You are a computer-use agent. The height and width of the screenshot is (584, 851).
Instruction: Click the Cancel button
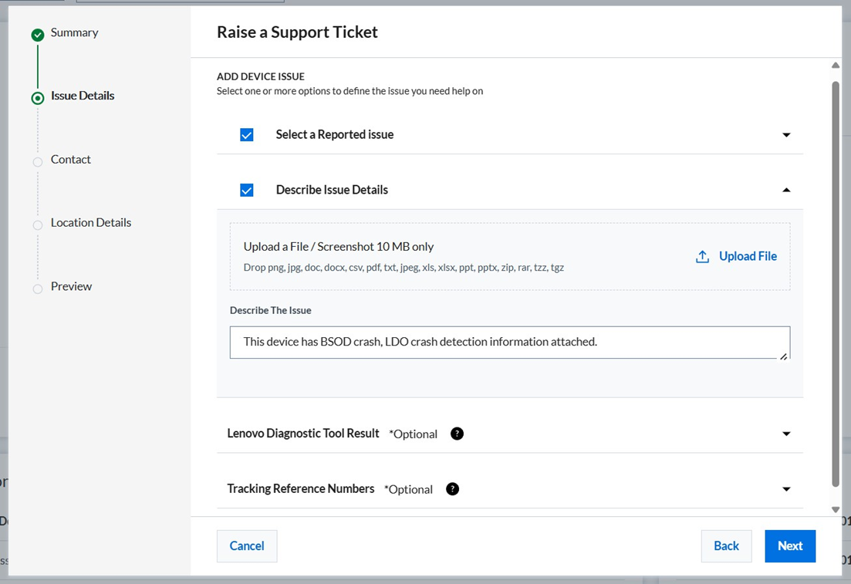[x=247, y=546]
